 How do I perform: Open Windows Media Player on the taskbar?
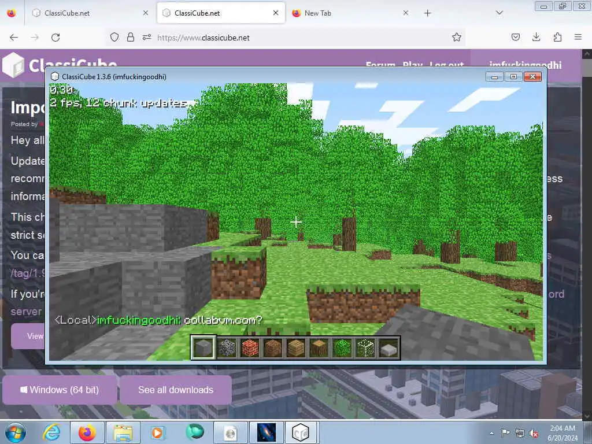click(158, 432)
